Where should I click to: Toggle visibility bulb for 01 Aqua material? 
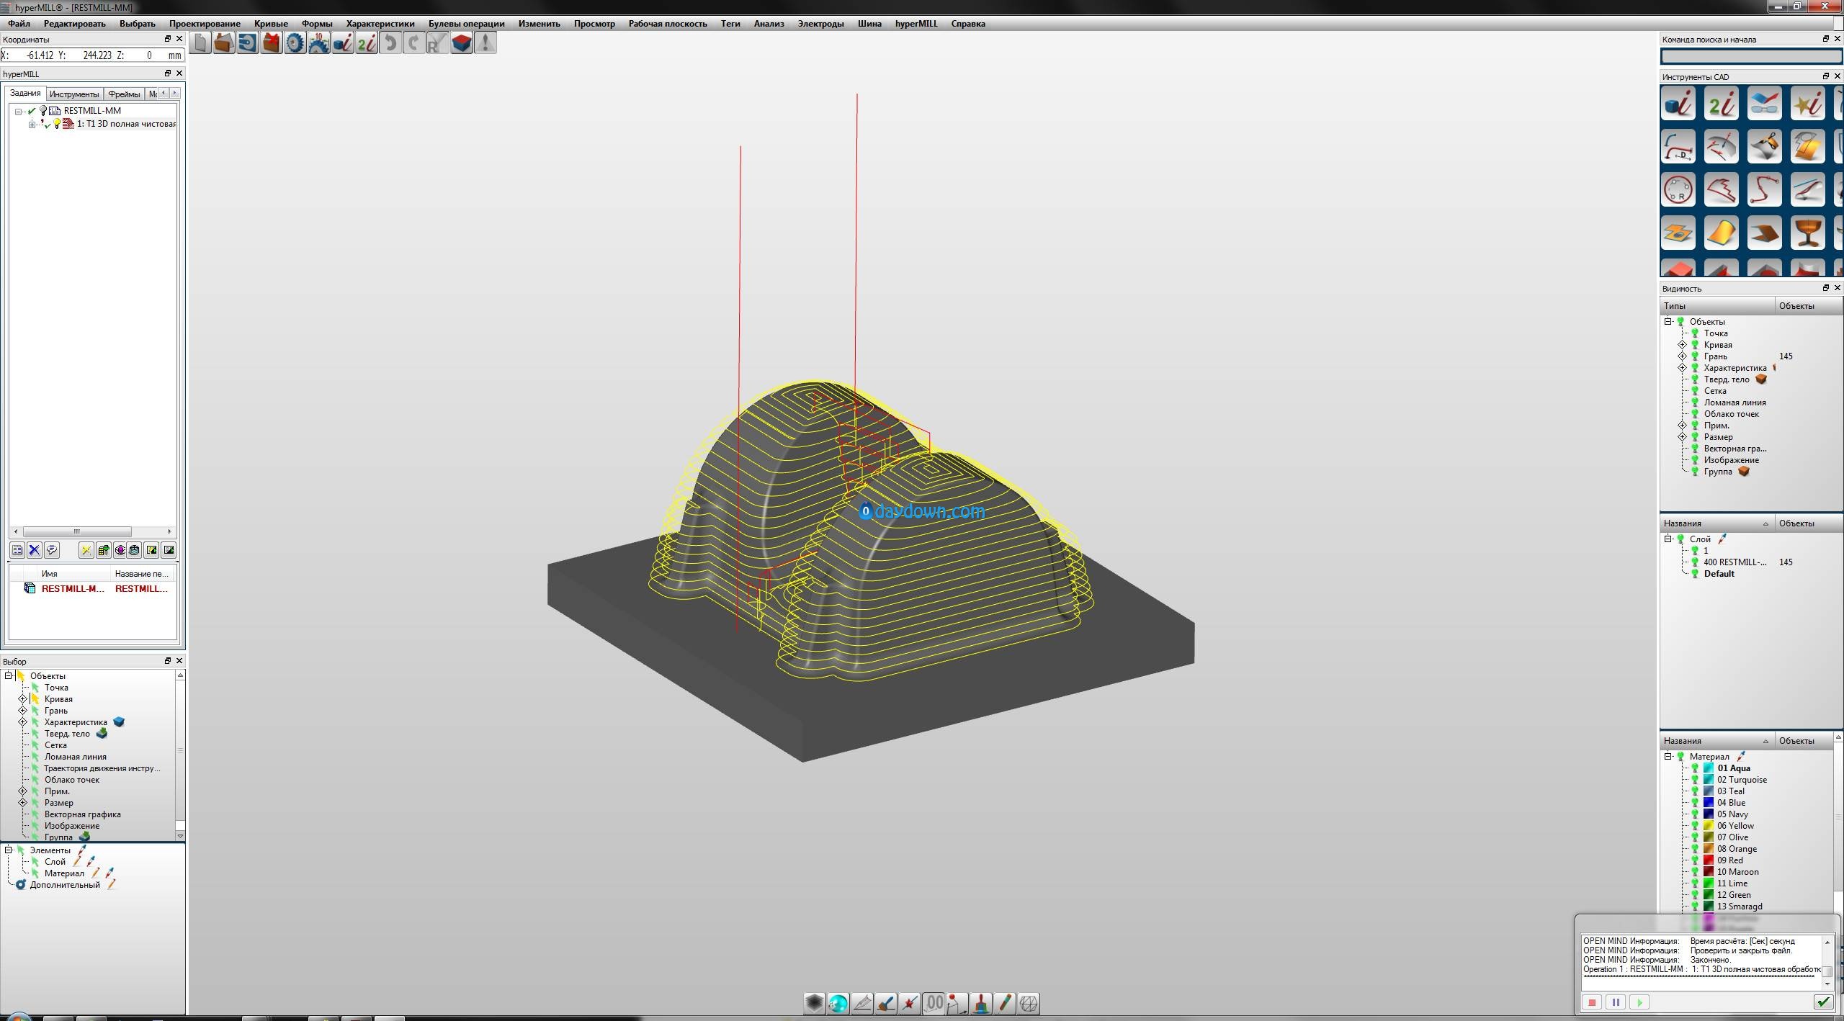point(1695,768)
